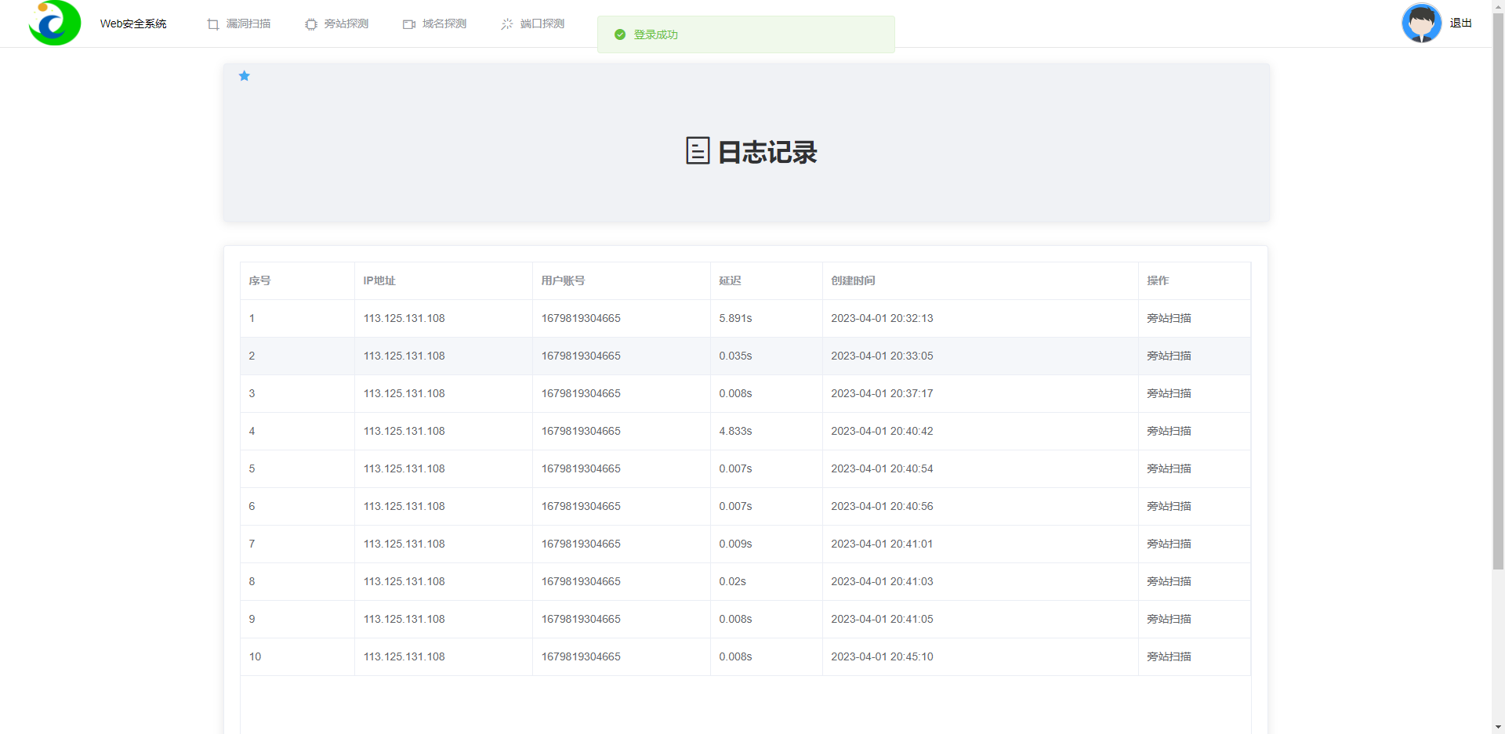Click the 漏洞扫描 crop icon
The width and height of the screenshot is (1505, 734).
coord(213,24)
